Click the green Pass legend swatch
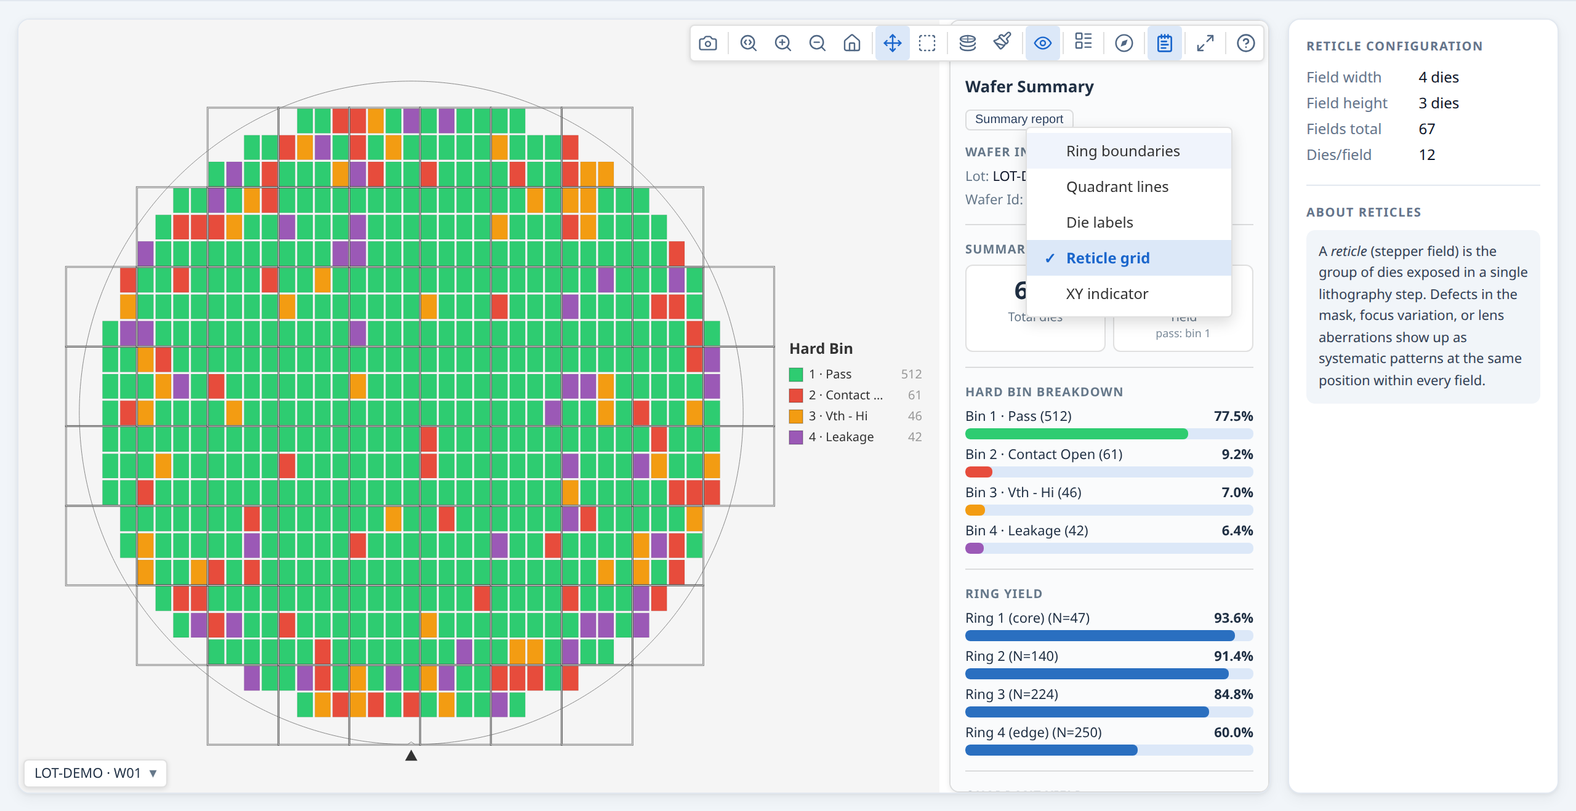 pyautogui.click(x=796, y=374)
